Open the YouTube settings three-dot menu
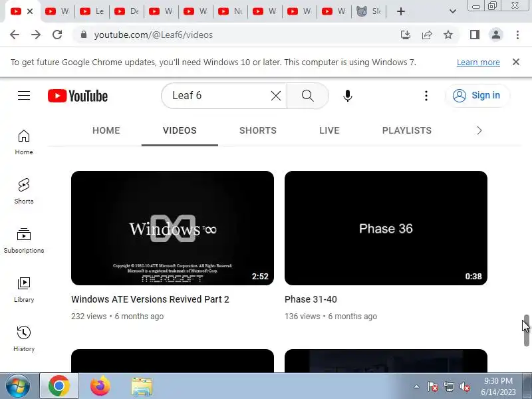 click(x=426, y=96)
